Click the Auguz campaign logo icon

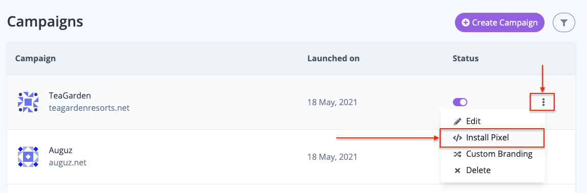pos(28,156)
